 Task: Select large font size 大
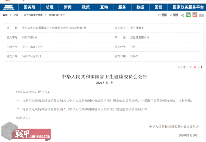(190, 67)
